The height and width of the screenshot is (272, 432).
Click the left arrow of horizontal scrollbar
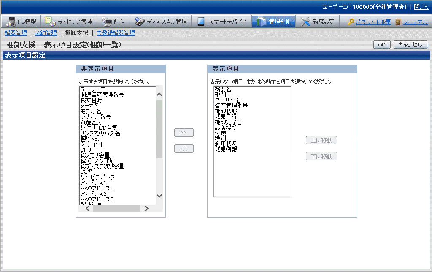tap(88, 209)
